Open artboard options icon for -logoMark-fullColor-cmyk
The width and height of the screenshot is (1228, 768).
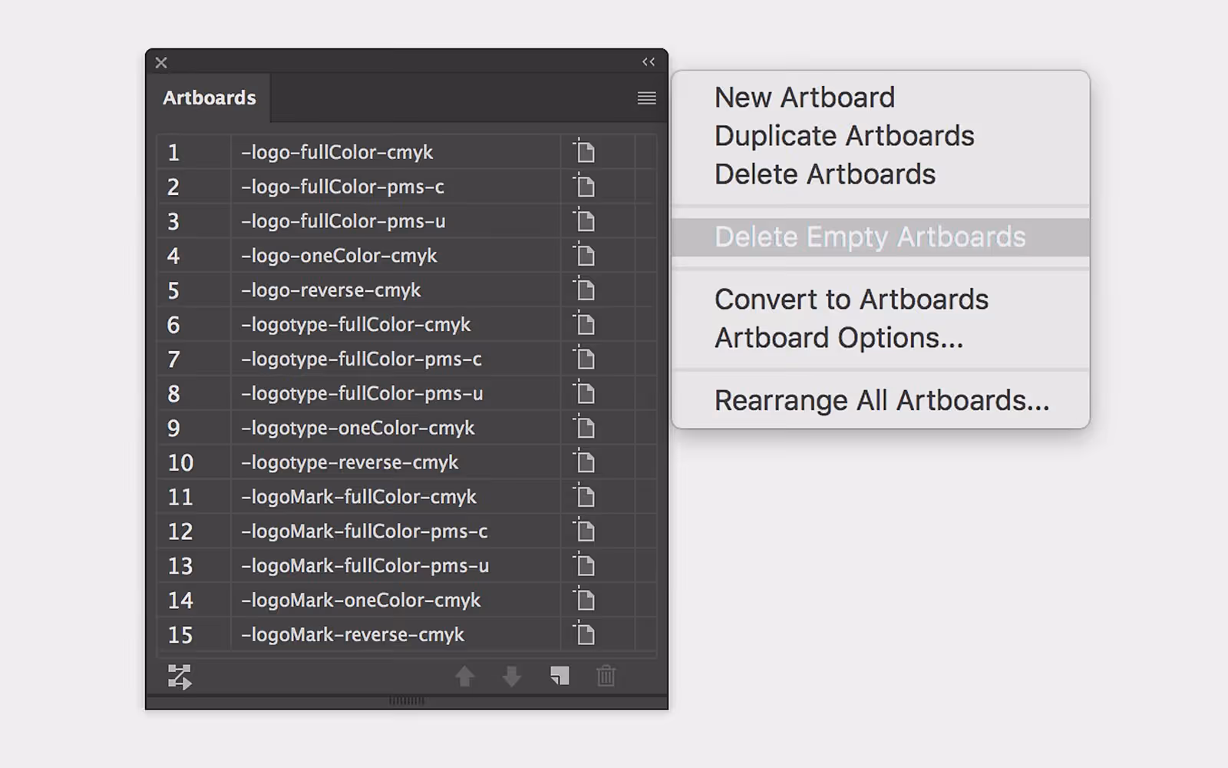pos(584,496)
